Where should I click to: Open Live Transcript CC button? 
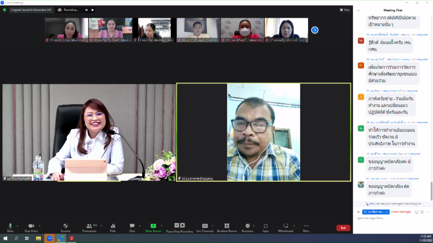pos(205,228)
